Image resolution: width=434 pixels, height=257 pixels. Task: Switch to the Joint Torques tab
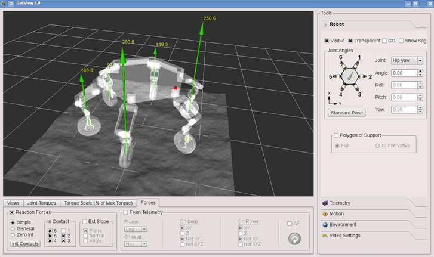point(42,203)
